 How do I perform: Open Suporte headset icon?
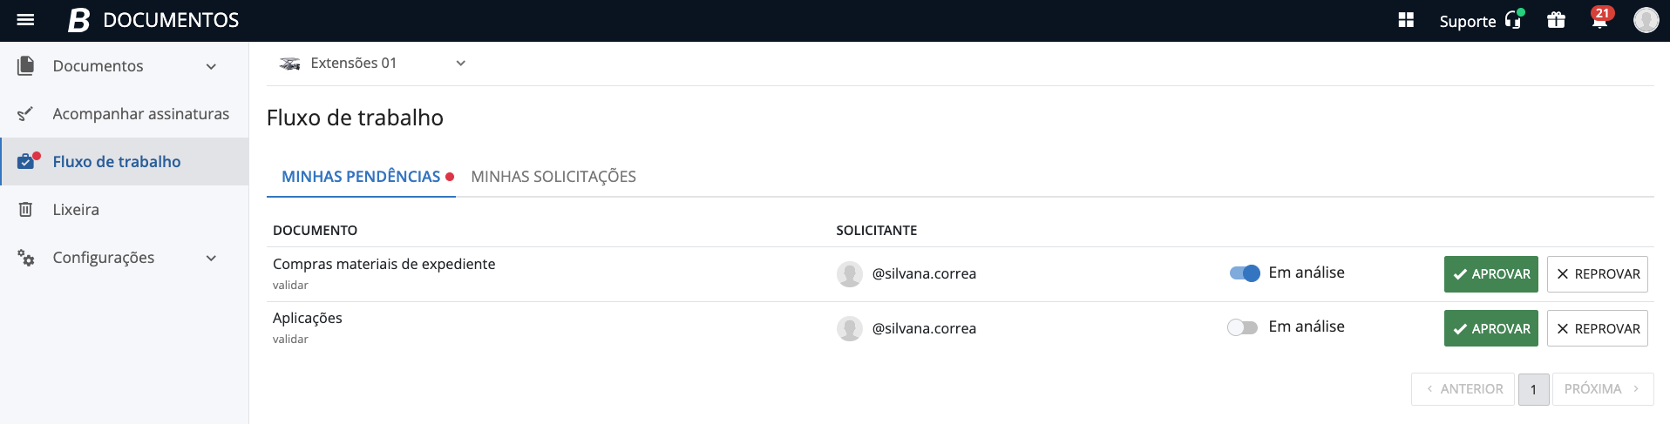tap(1513, 20)
